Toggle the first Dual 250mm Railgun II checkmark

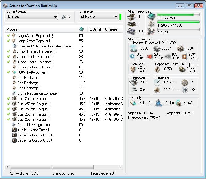tap(9, 99)
